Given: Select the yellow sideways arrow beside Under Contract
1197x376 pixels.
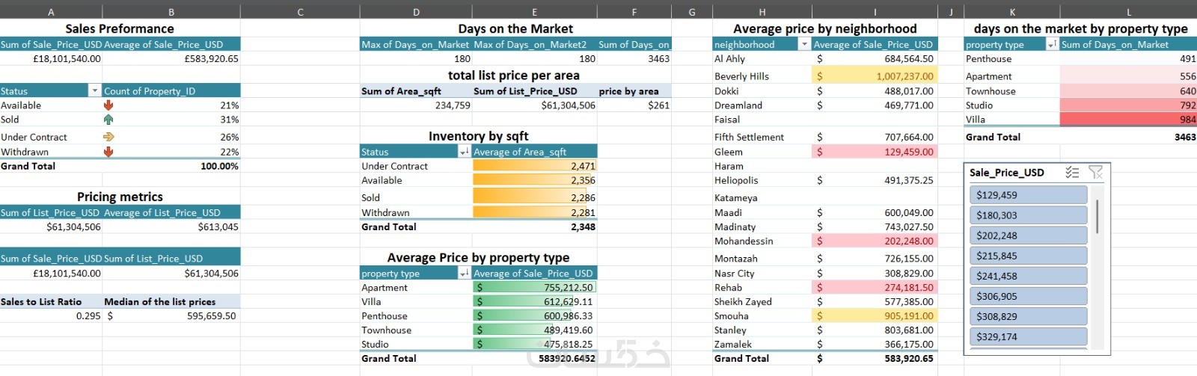Looking at the screenshot, I should [x=108, y=137].
